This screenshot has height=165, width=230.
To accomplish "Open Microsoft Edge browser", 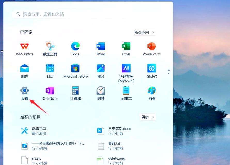I will click(x=75, y=49).
